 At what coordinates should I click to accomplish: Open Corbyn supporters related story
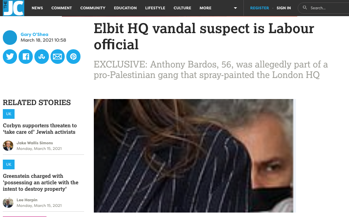pos(40,129)
